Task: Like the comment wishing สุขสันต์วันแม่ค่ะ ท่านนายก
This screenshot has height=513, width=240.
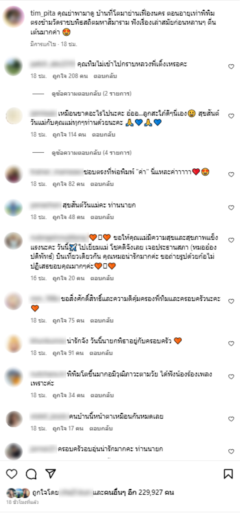Action: coord(231,208)
